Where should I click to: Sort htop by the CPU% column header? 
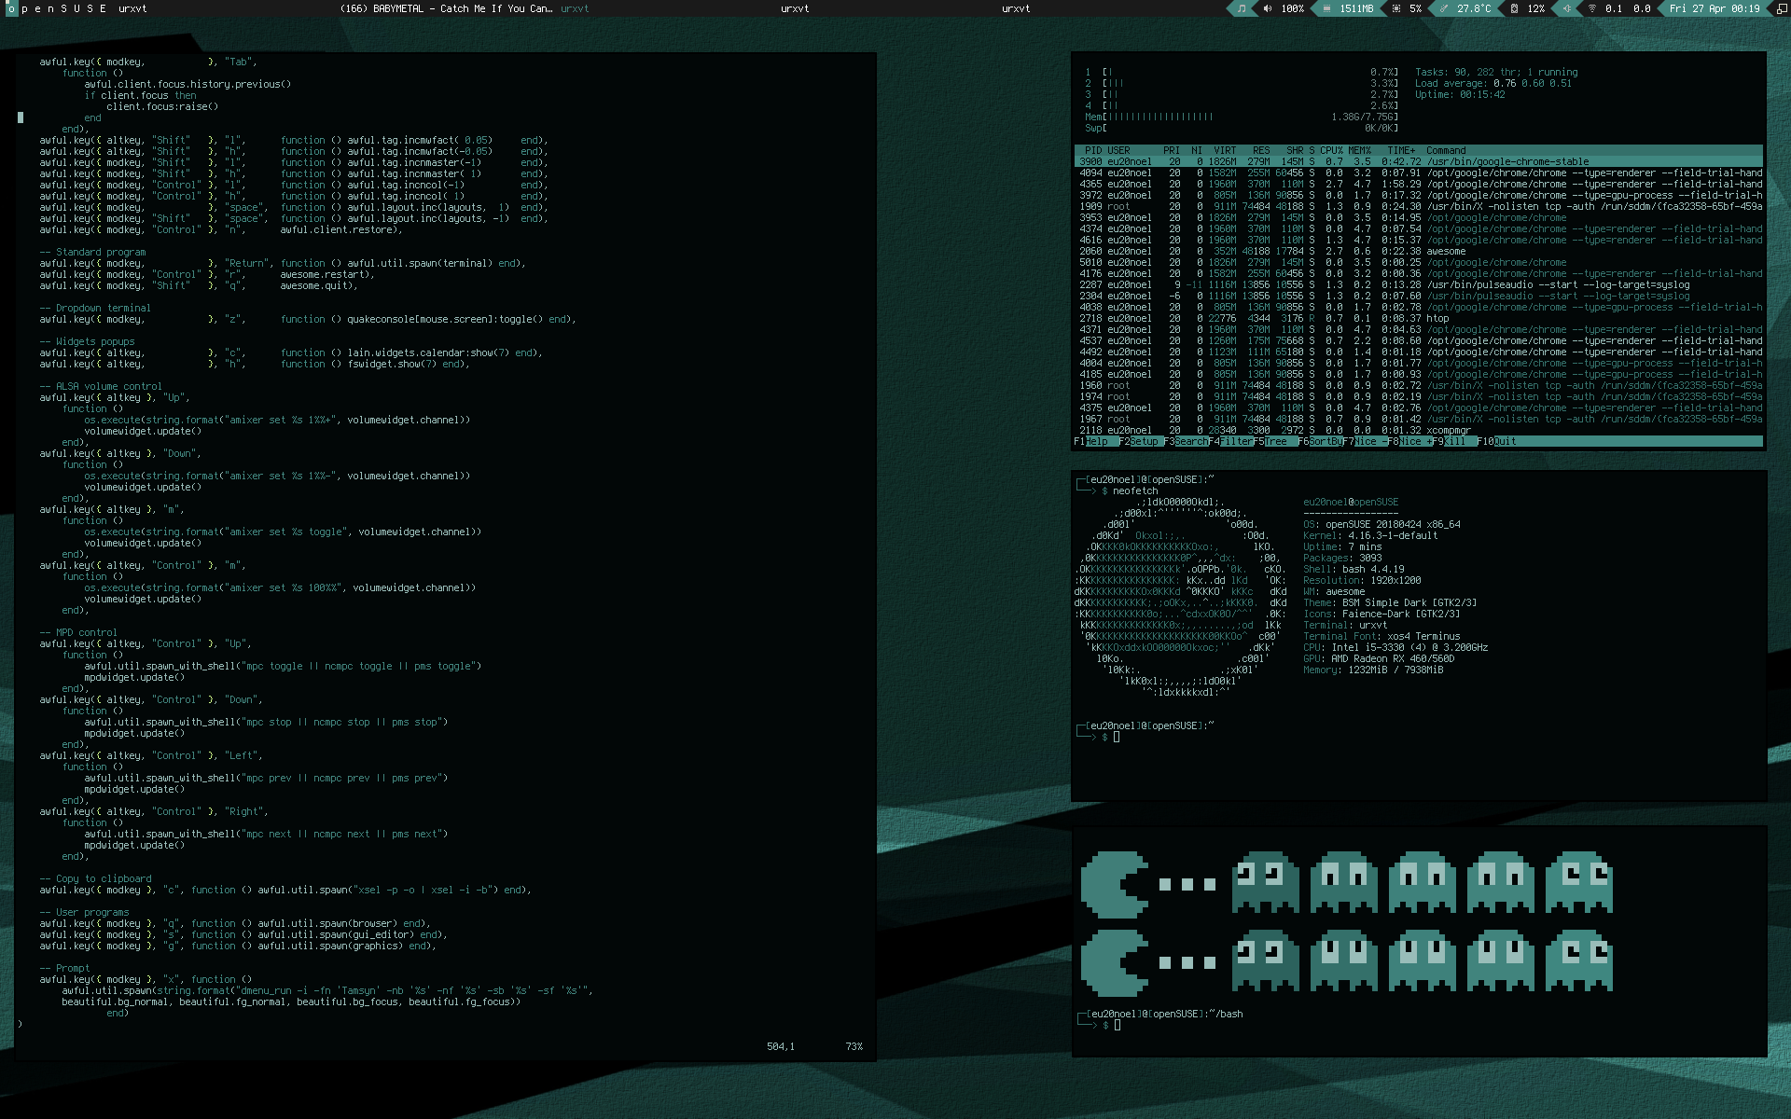click(1331, 150)
